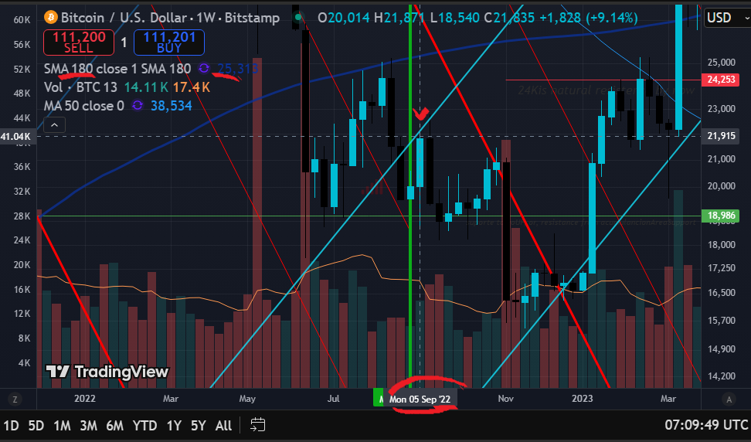Click the 21,915 crosshair price label
Screen dimensions: 751x442
tap(721, 135)
